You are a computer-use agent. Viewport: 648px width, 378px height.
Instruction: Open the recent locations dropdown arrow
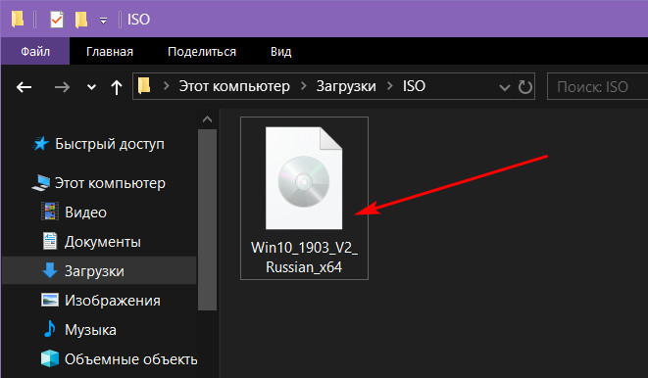[x=91, y=87]
